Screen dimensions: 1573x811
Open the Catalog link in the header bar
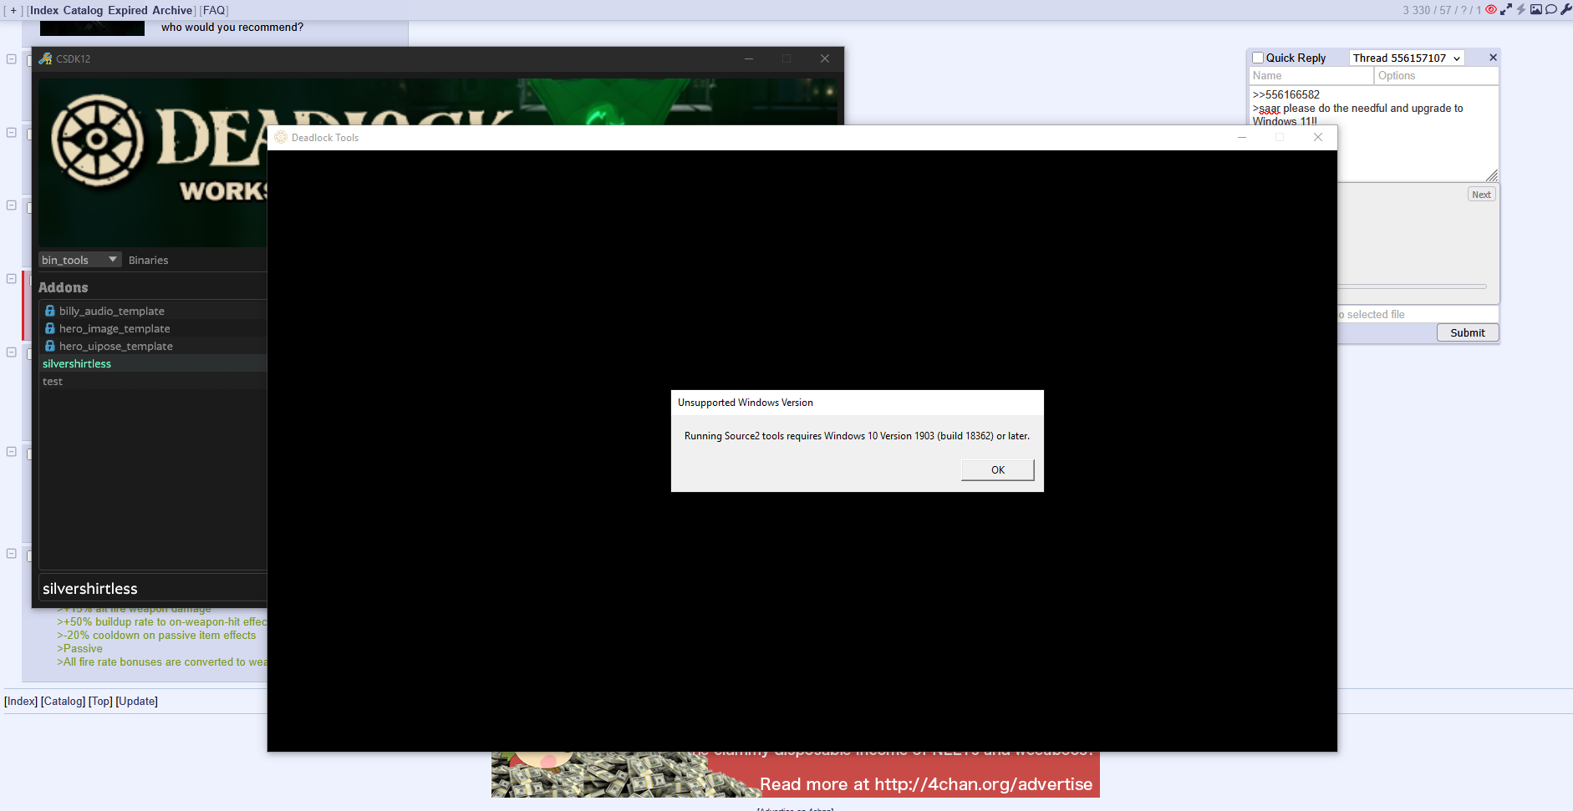pyautogui.click(x=84, y=10)
